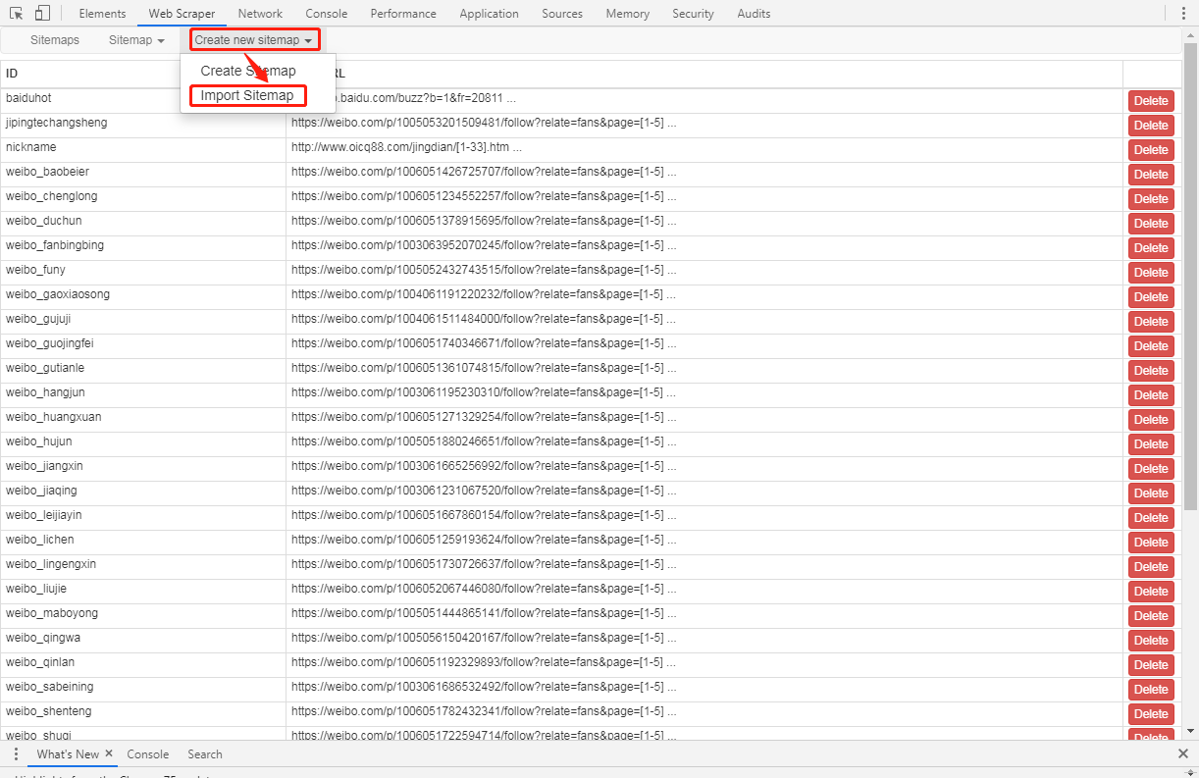The height and width of the screenshot is (778, 1199).
Task: Select the weibo_hujun sitemap ID
Action: point(38,441)
